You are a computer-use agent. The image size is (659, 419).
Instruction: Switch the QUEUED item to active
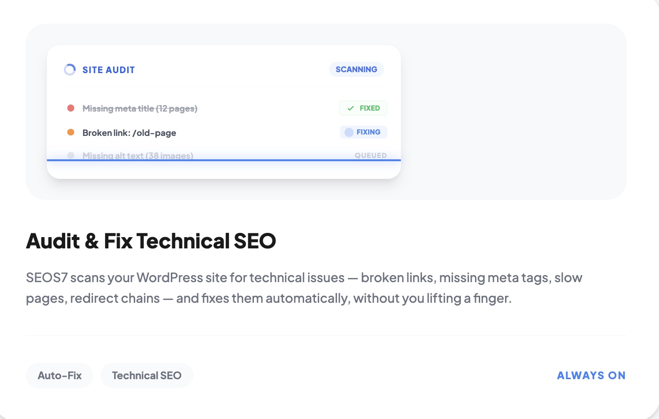[370, 155]
